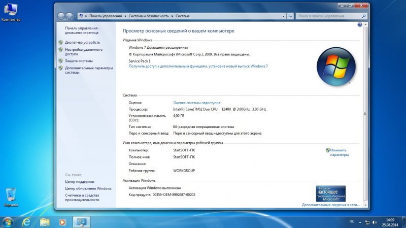Click the forward navigation arrow
This screenshot has height=228, width=406.
coord(69,16)
